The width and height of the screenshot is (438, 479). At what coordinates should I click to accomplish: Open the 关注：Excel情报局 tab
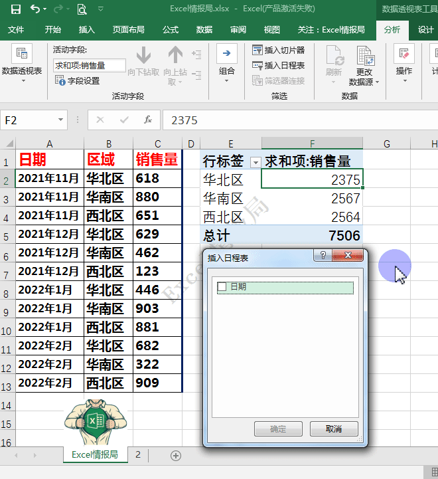(x=331, y=30)
